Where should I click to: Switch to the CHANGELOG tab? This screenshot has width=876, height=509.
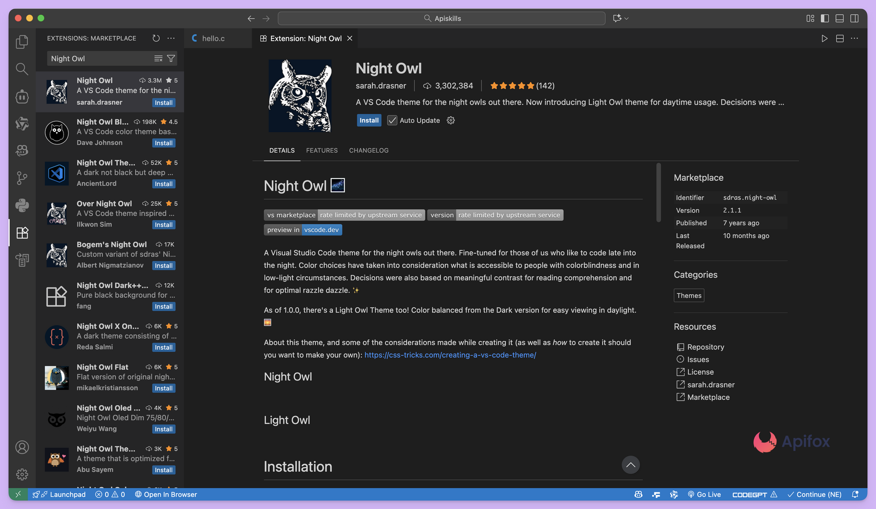pos(368,150)
